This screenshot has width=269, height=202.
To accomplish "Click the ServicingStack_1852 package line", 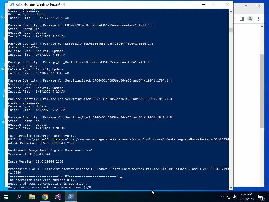I will (x=90, y=99).
